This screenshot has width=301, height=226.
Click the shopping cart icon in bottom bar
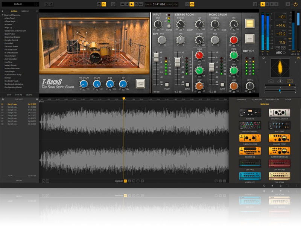[x=272, y=186]
